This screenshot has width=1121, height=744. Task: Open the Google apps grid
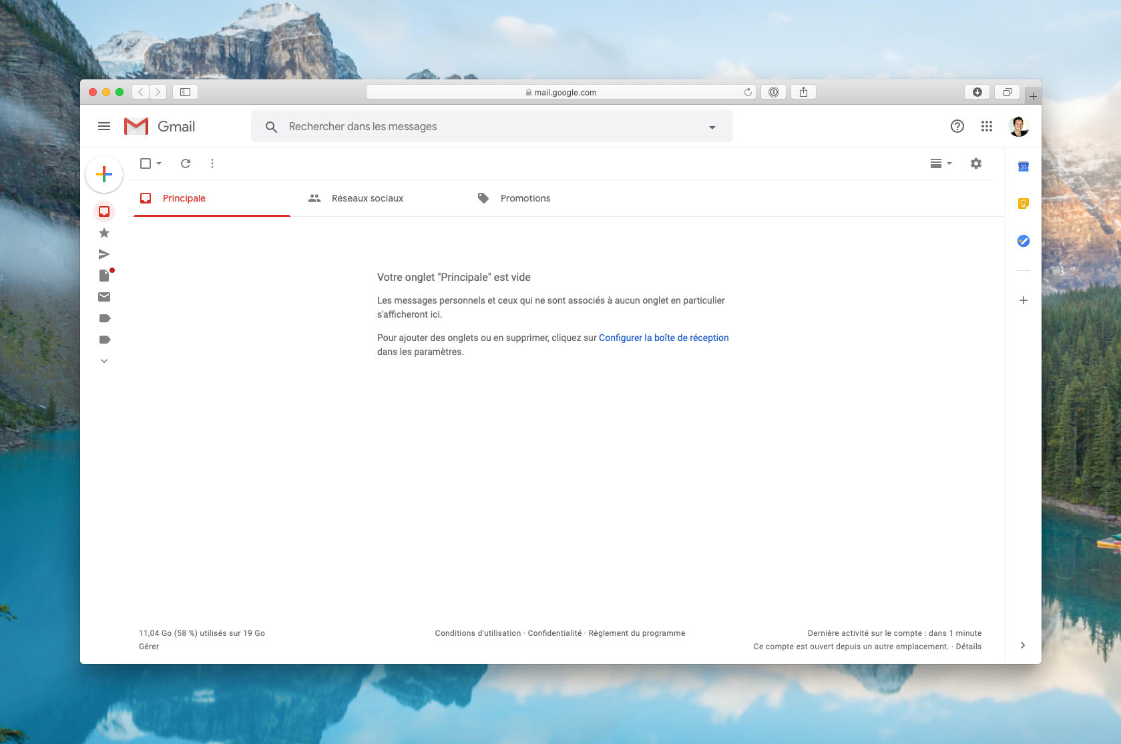point(987,126)
